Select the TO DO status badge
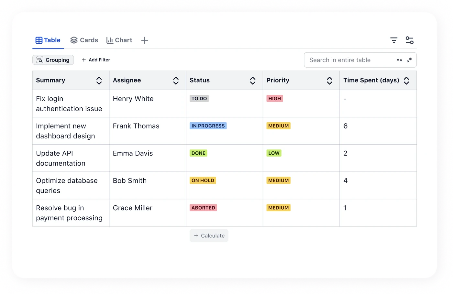 [x=199, y=99]
